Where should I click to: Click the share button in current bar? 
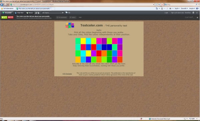tap(73, 17)
